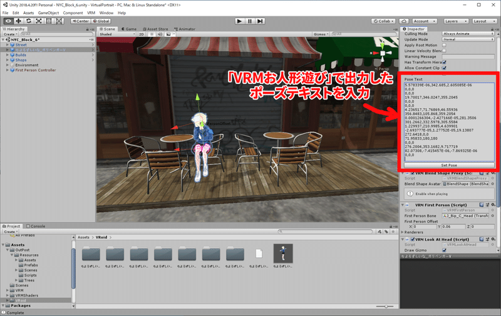Switch to the Console tab

click(36, 227)
